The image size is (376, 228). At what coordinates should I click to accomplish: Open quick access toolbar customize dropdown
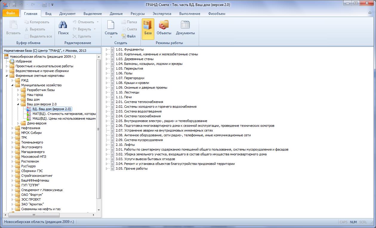tap(52, 5)
